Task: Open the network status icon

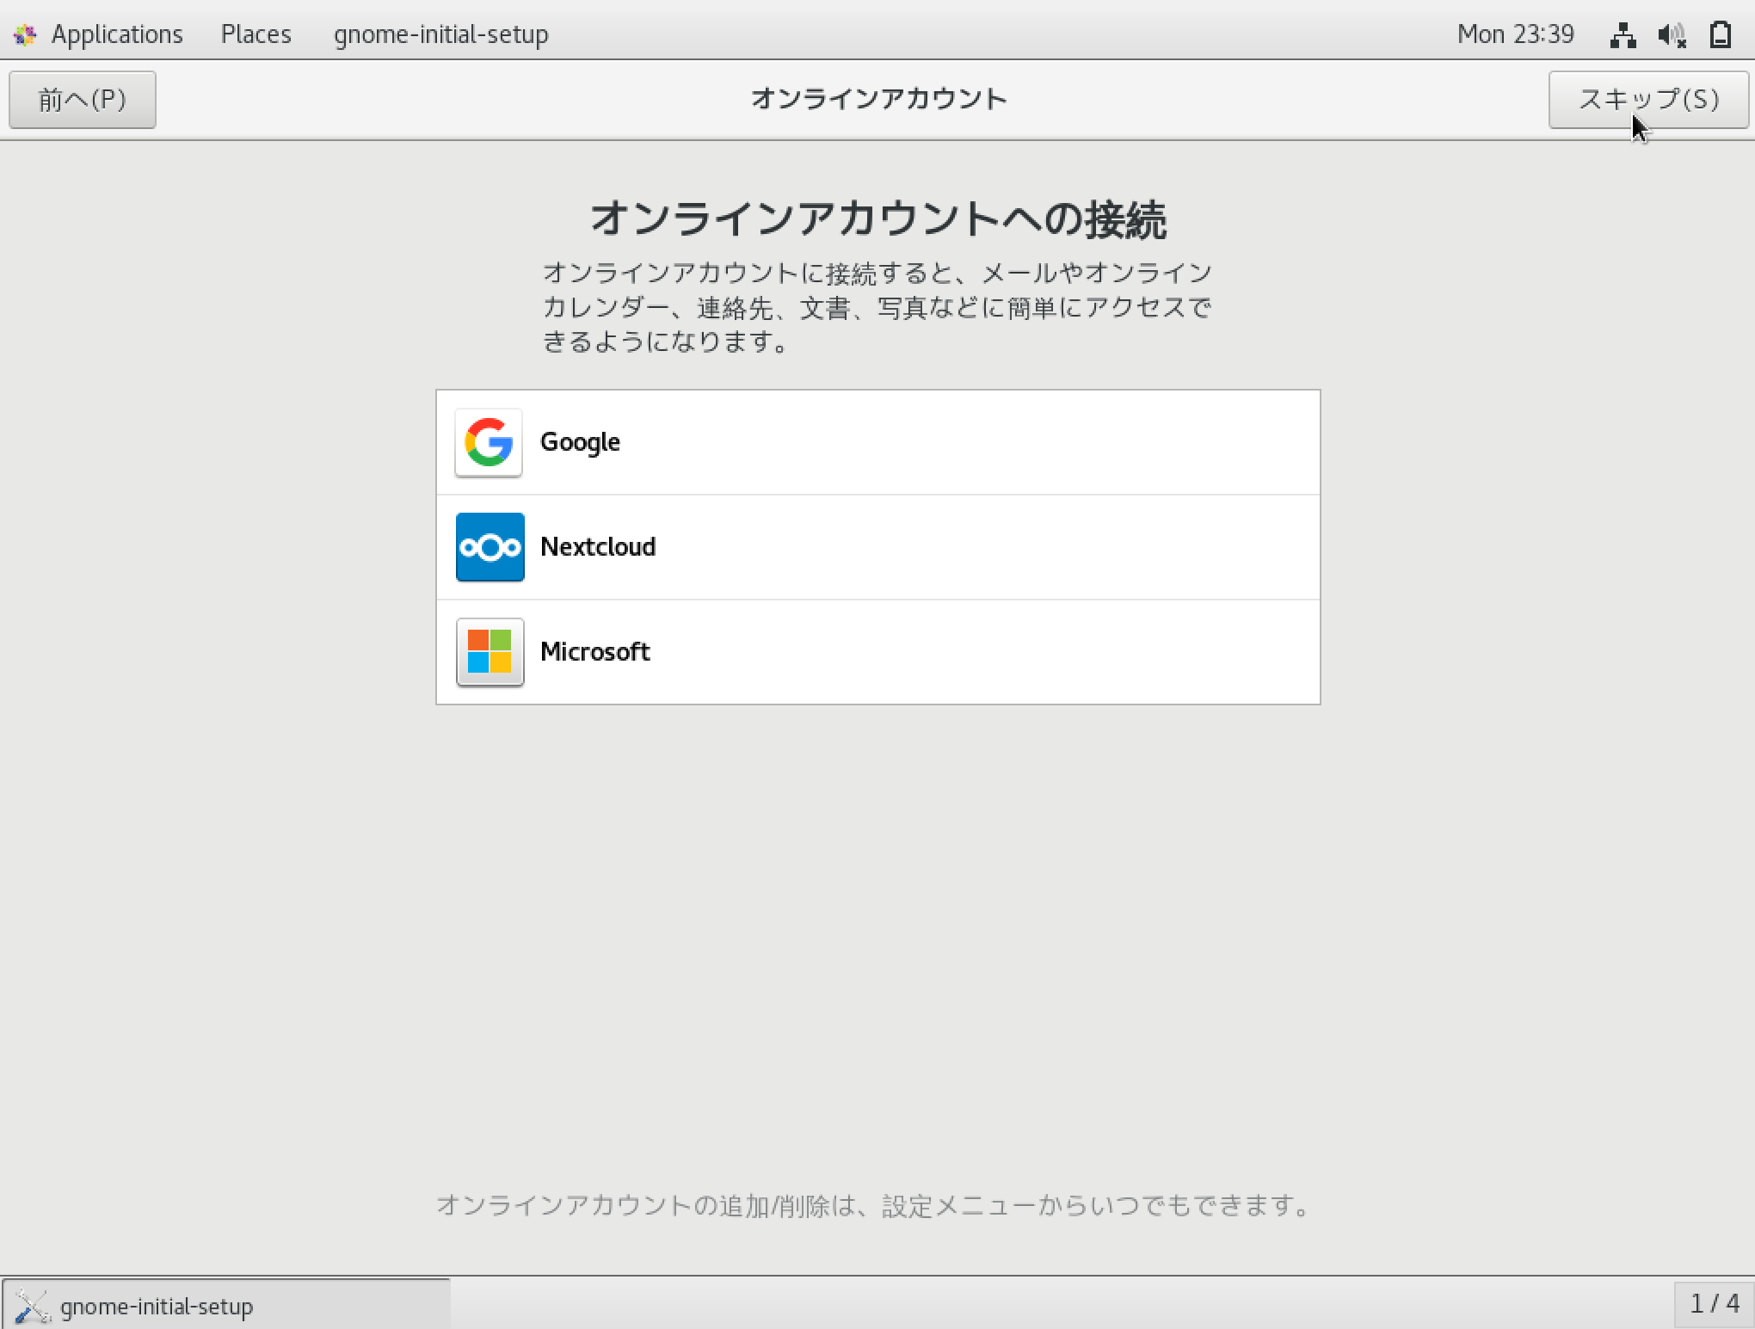Action: tap(1623, 34)
